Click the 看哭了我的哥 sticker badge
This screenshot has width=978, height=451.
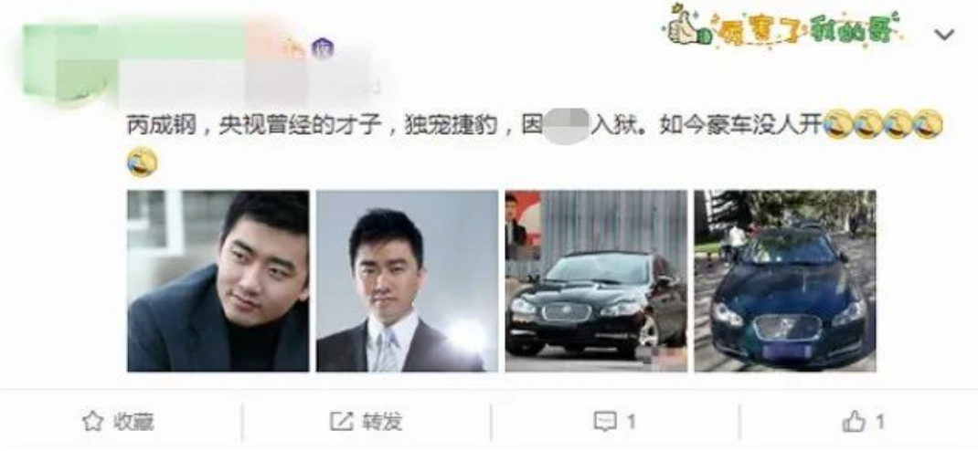786,27
